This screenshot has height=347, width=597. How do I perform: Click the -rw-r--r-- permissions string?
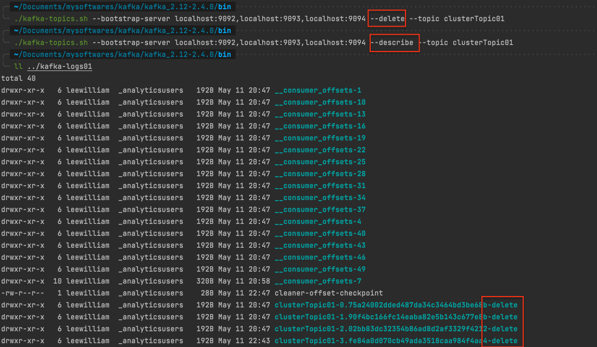(23, 293)
